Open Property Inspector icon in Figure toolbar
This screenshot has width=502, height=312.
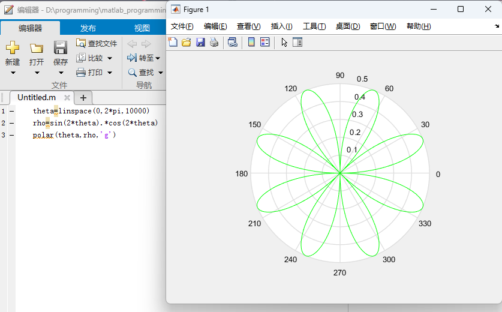[297, 42]
